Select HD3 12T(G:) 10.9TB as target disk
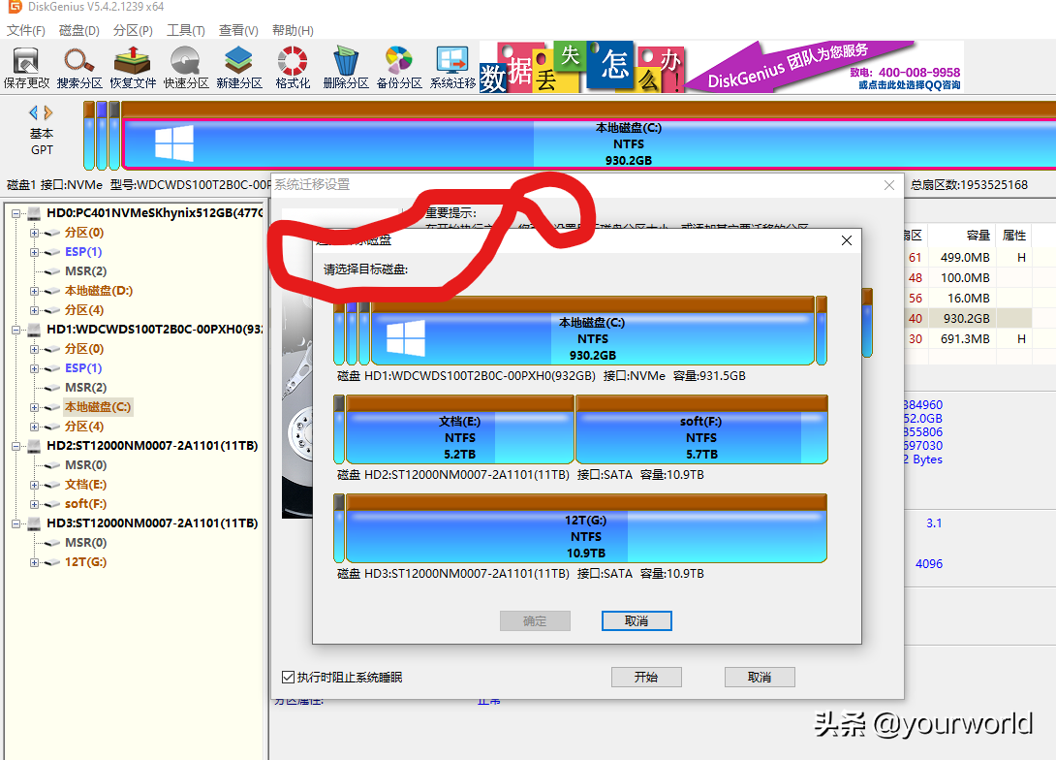 (x=586, y=529)
